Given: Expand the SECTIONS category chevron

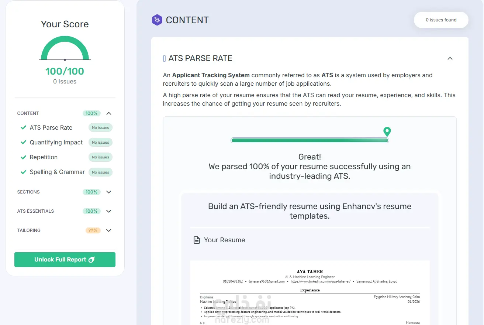Looking at the screenshot, I should 109,192.
